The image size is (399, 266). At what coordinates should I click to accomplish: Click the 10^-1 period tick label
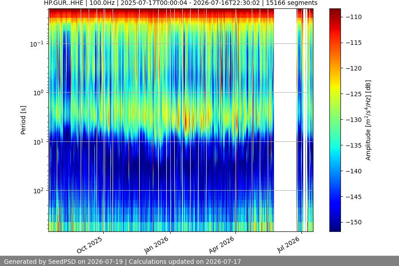click(37, 44)
